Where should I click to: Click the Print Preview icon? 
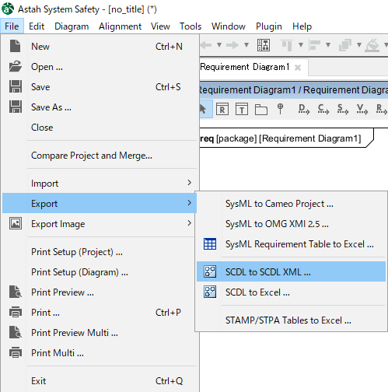point(16,292)
